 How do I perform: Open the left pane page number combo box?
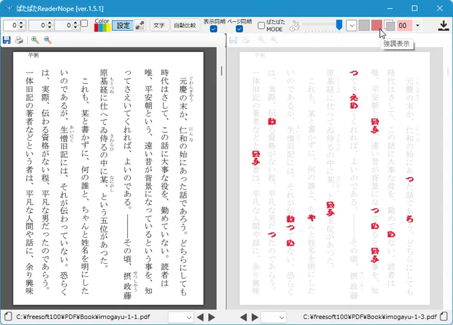(x=181, y=317)
